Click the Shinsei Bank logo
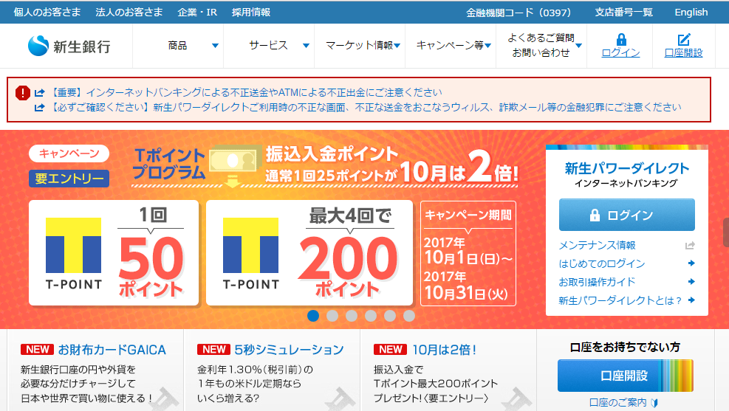Screen dimensions: 729x411 pos(69,46)
